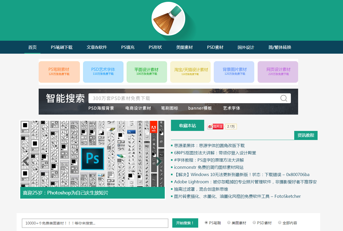The width and height of the screenshot is (343, 231).
Task: Click the 智能搜索 banner title
Action: point(65,98)
